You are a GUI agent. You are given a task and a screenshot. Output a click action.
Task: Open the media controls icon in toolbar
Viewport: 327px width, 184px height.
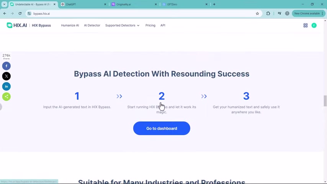280,13
